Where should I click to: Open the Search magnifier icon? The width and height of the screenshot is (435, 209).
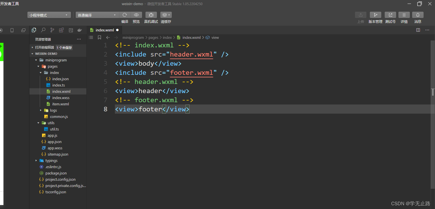click(43, 30)
